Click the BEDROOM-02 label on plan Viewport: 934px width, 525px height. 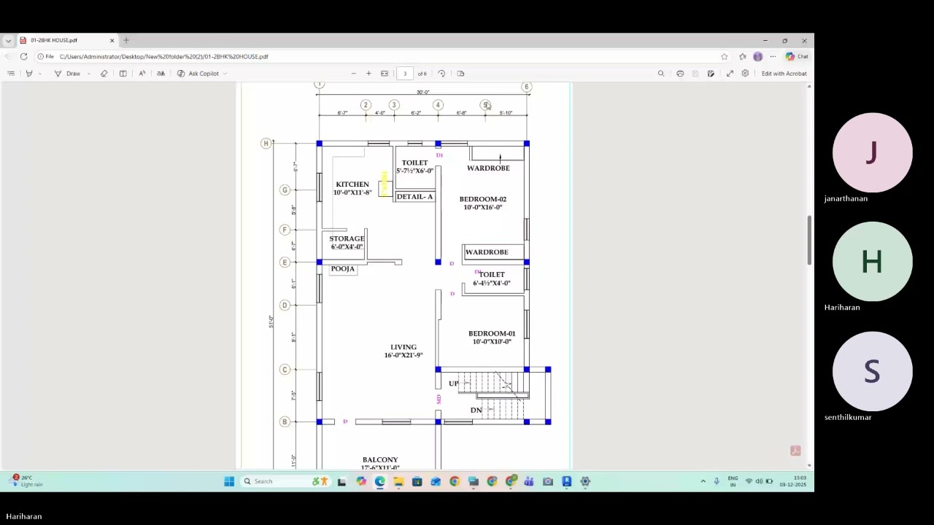point(482,199)
